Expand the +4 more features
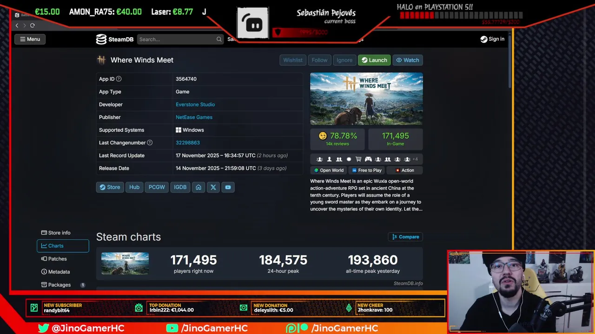 click(x=415, y=159)
